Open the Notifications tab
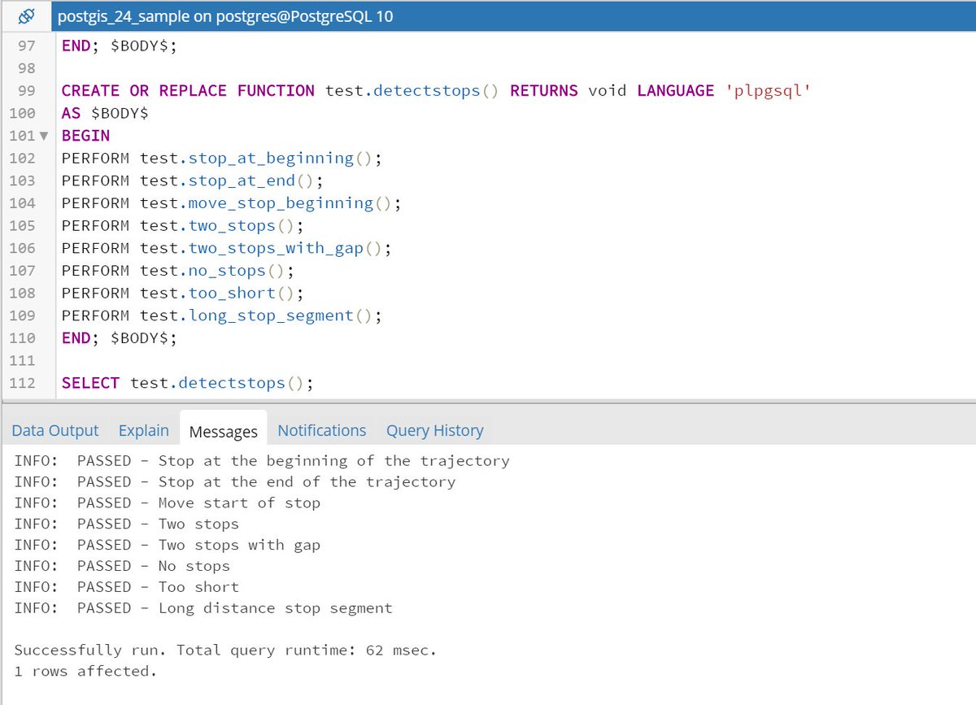Viewport: 976px width, 705px height. pos(322,431)
